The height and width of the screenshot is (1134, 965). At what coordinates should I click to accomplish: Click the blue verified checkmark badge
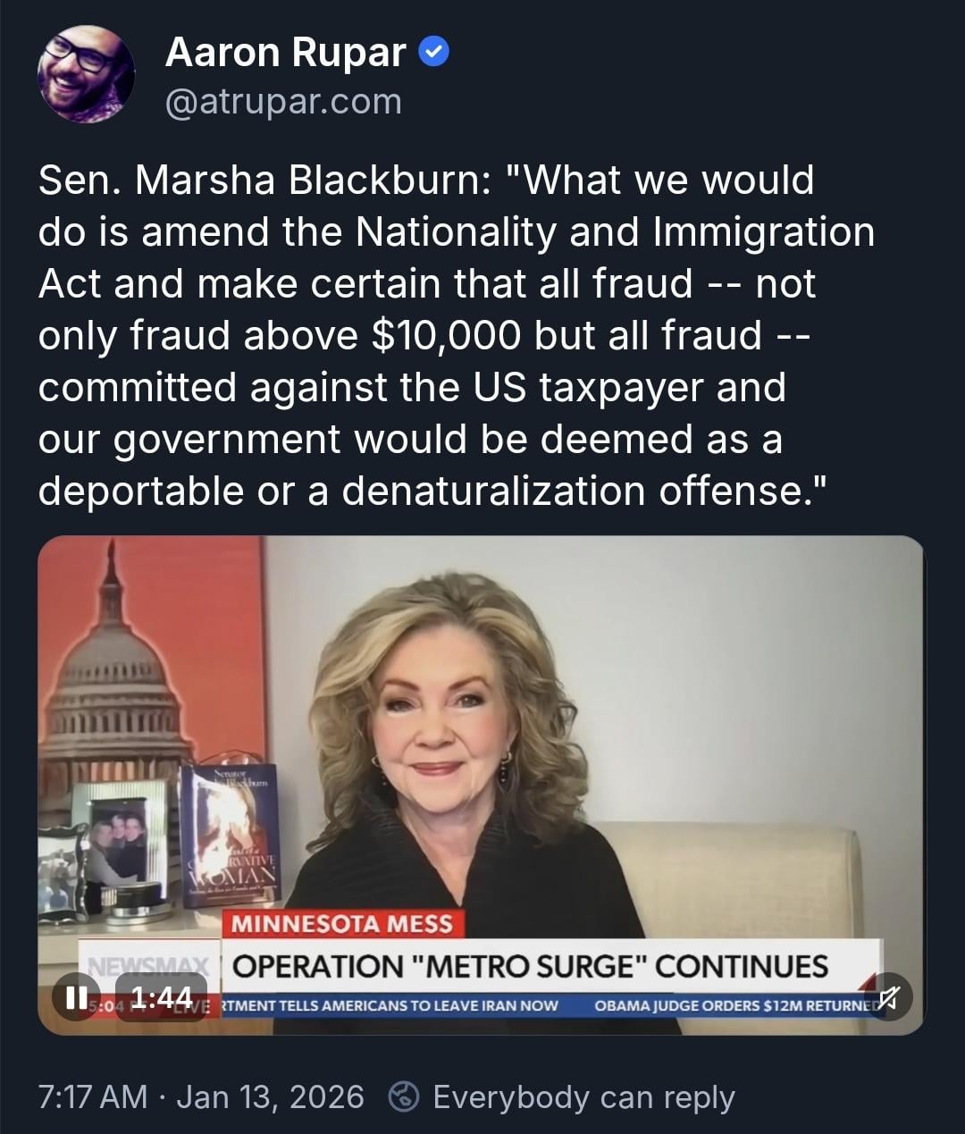click(434, 53)
